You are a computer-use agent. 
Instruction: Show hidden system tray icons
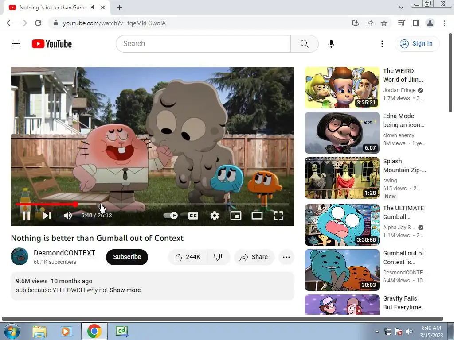point(377,332)
